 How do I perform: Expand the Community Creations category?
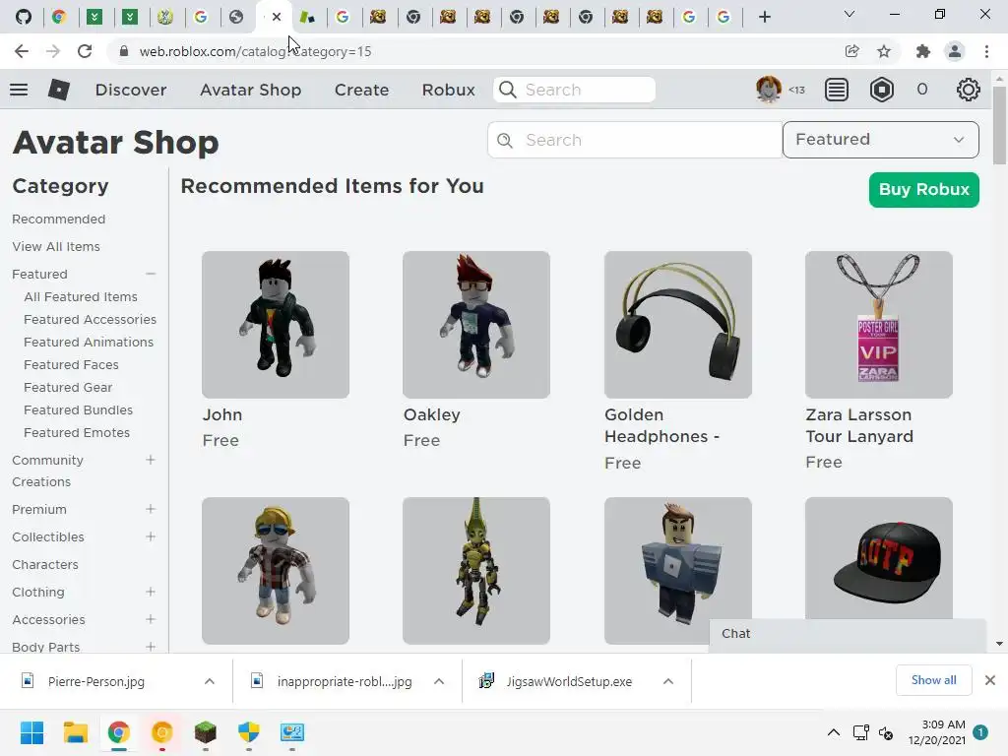click(x=151, y=460)
